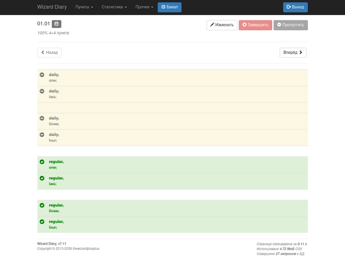Click the blue Бекап button
Viewport: 345px width, 259px height.
click(x=169, y=7)
